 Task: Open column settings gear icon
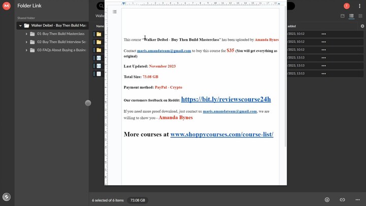pyautogui.click(x=362, y=26)
